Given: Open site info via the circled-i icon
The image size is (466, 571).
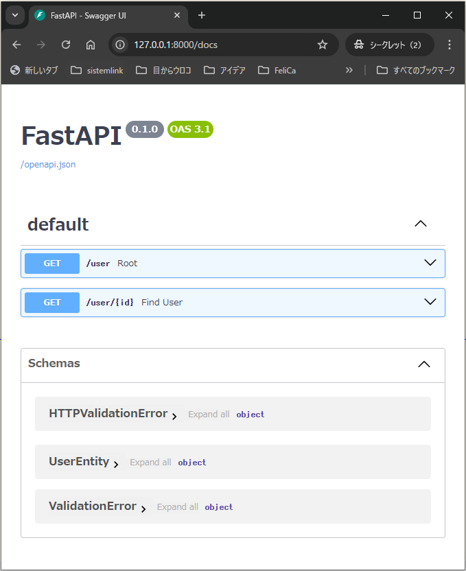Looking at the screenshot, I should tap(120, 44).
